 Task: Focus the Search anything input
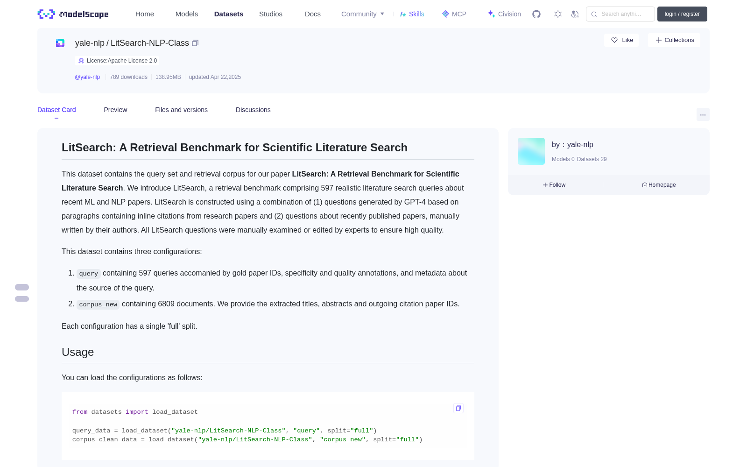click(x=620, y=14)
